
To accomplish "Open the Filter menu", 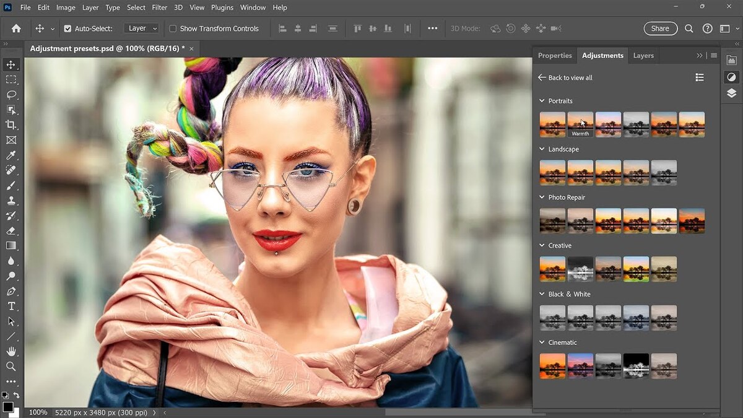I will (x=159, y=7).
